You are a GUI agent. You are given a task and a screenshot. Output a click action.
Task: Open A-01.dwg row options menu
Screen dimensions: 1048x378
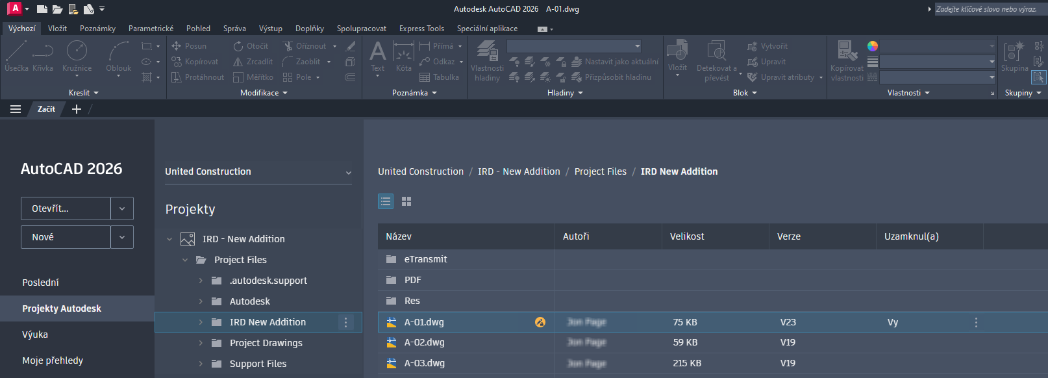tap(976, 322)
